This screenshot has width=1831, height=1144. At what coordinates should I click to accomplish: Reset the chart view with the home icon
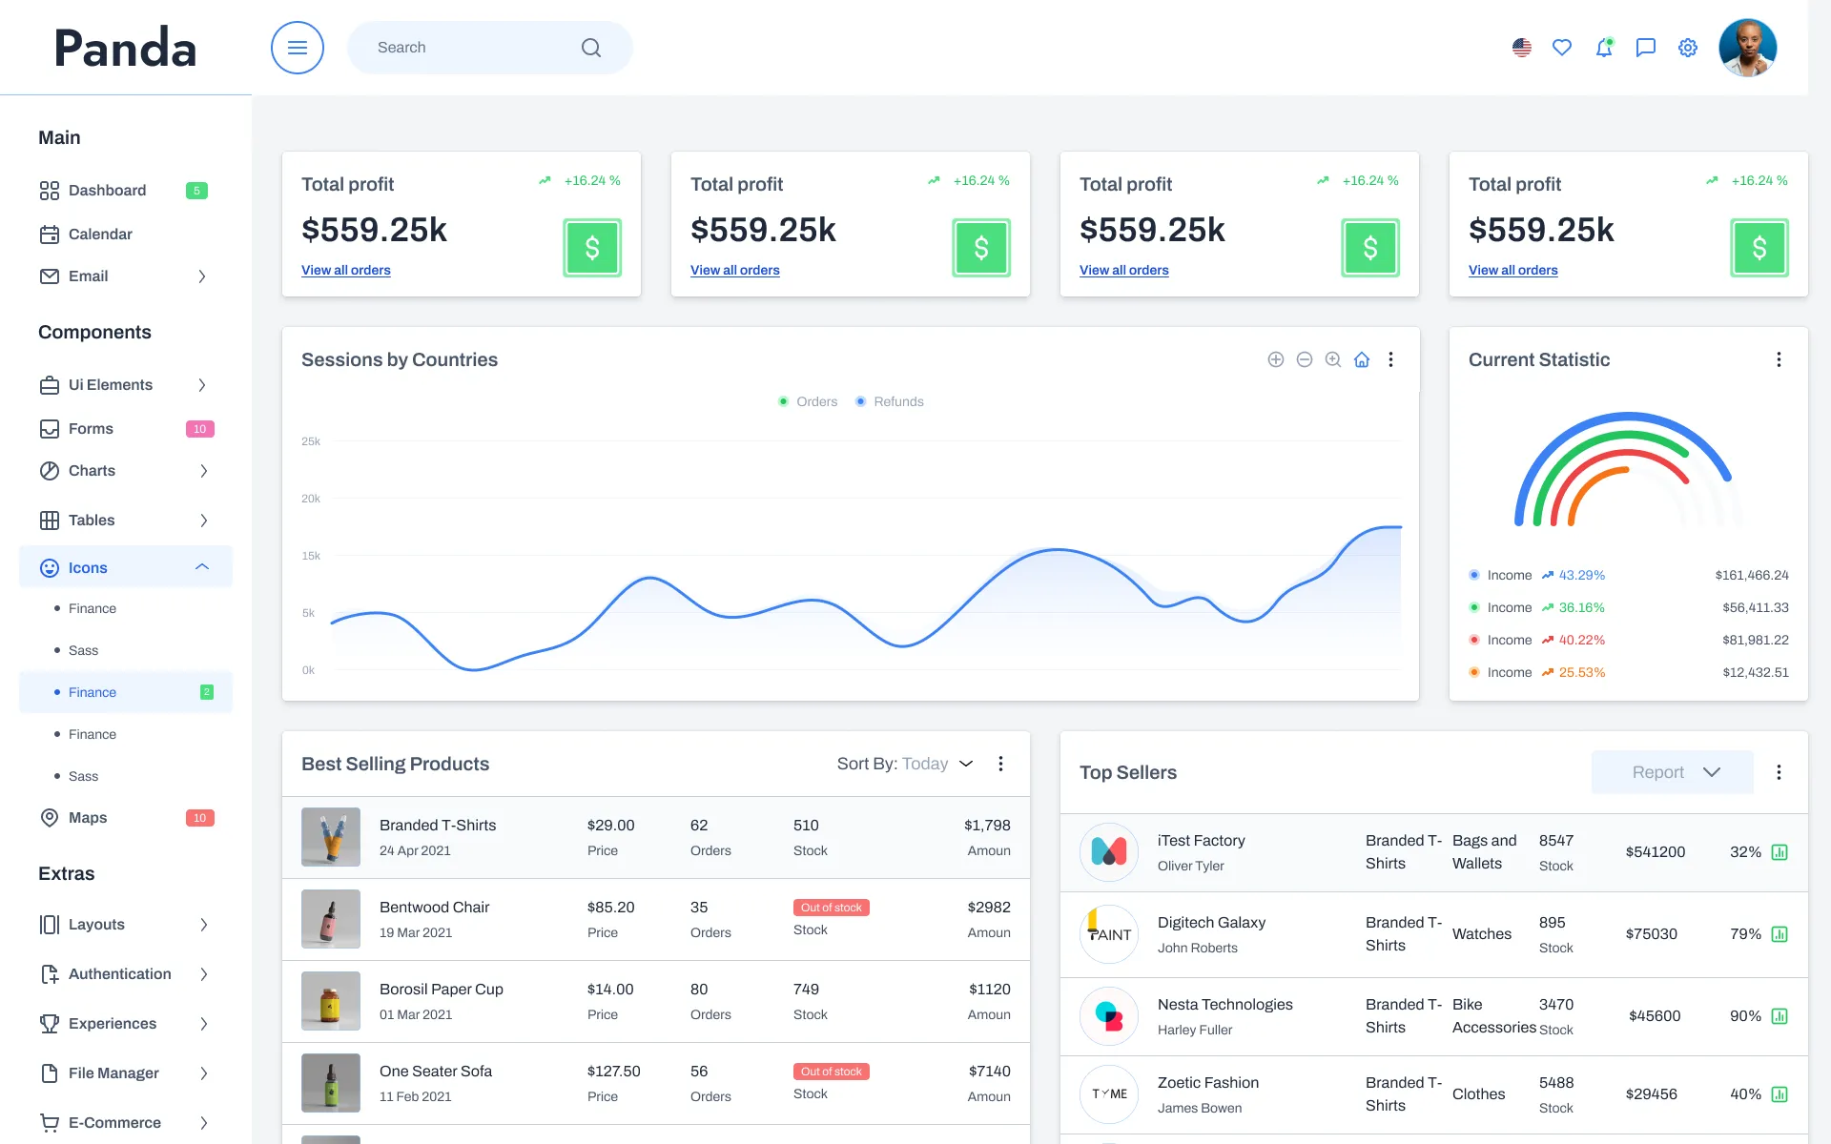pos(1362,359)
